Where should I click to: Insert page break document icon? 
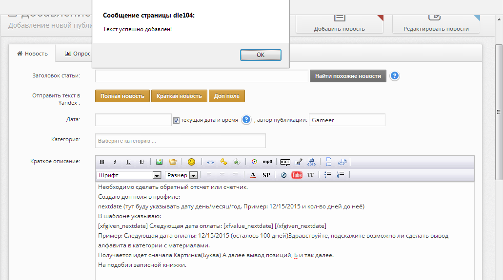[328, 162]
